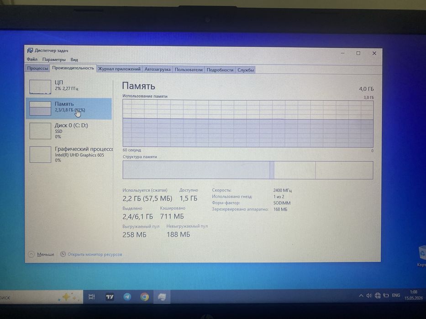Close the Task Manager window
426x319 pixels.
pyautogui.click(x=374, y=53)
